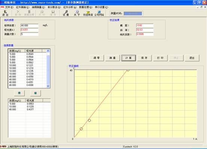Click the 调零 zeroing button

point(97,58)
